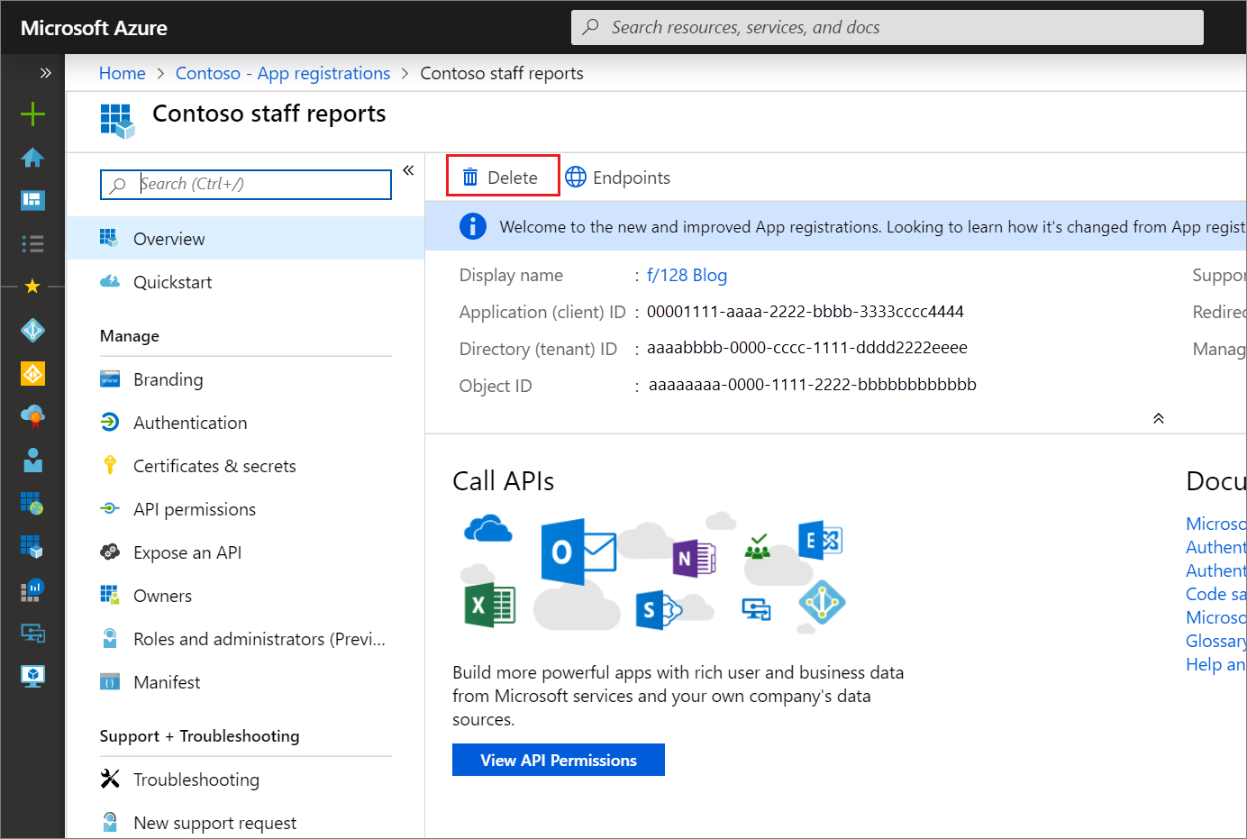Click the green plus Create resource icon
The height and width of the screenshot is (839, 1247).
click(32, 114)
